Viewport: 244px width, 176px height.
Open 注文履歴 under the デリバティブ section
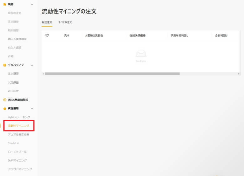pyautogui.click(x=13, y=74)
